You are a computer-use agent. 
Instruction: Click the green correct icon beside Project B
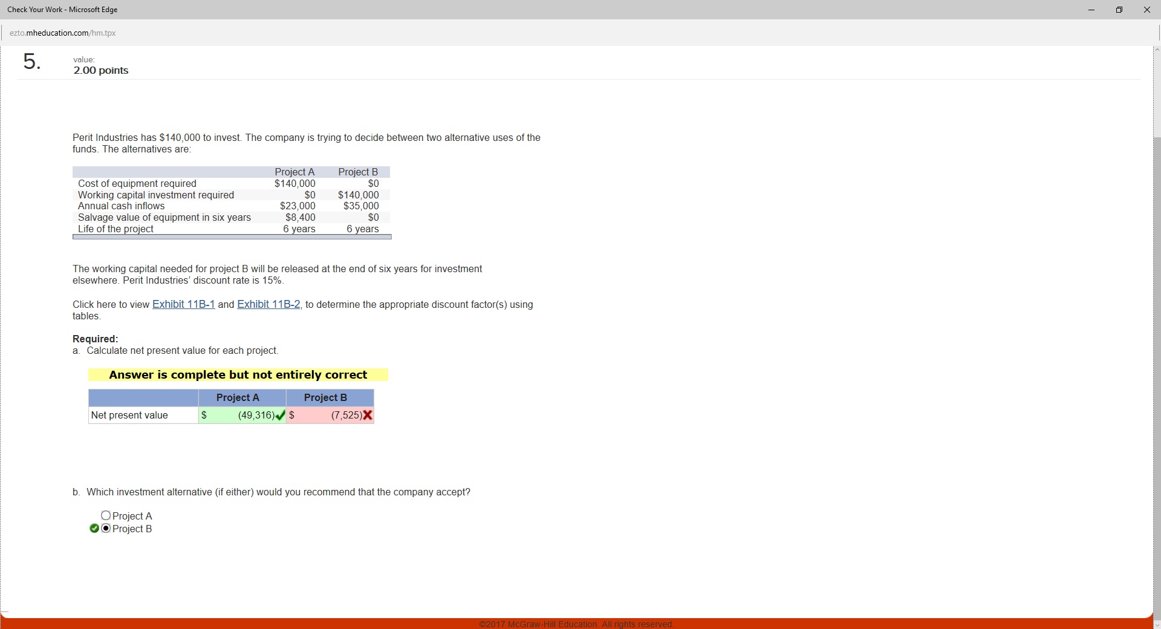tap(94, 529)
